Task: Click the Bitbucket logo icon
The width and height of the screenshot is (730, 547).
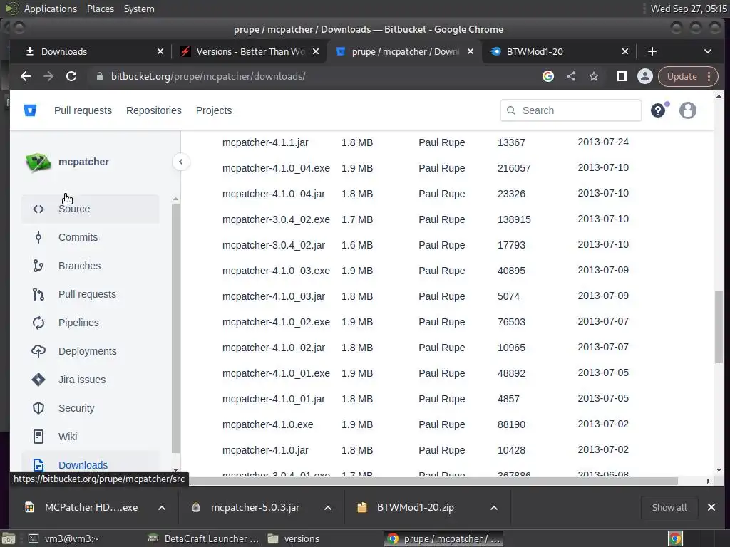Action: click(x=30, y=110)
